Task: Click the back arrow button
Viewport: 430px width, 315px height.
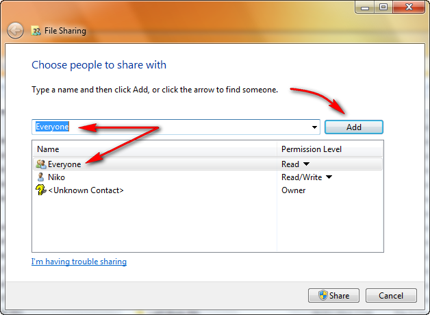Action: (15, 30)
